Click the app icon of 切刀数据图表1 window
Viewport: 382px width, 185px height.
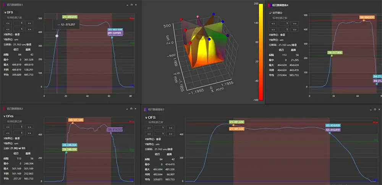[4, 5]
